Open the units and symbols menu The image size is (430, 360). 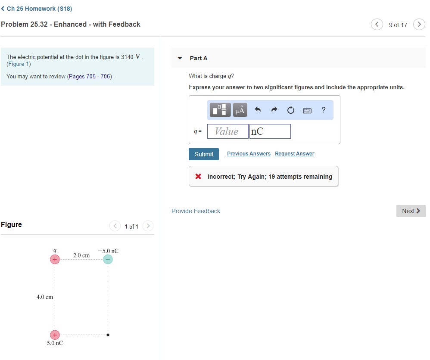tap(240, 110)
